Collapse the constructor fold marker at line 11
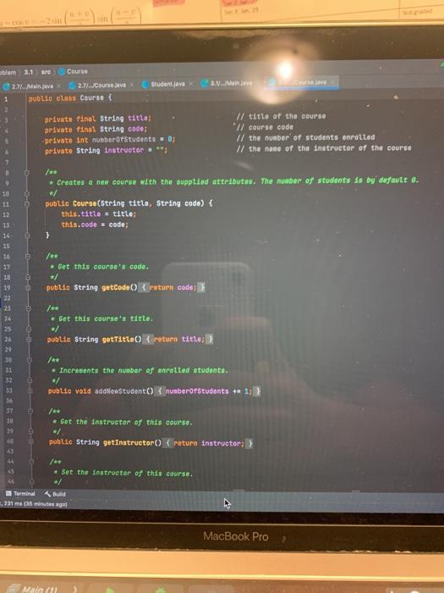Image resolution: width=444 pixels, height=593 pixels. (27, 204)
